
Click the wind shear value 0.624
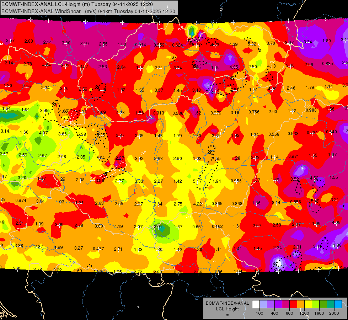pyautogui.click(x=177, y=45)
